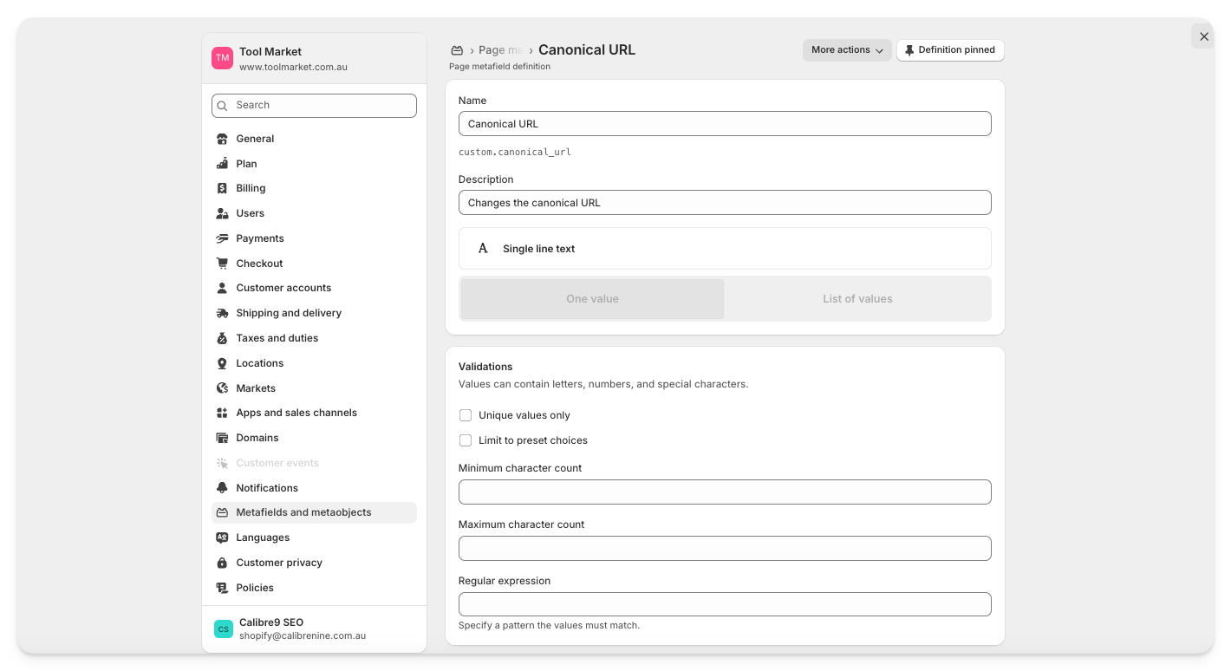Check Limit to preset choices
Image resolution: width=1231 pixels, height=671 pixels.
click(x=466, y=440)
